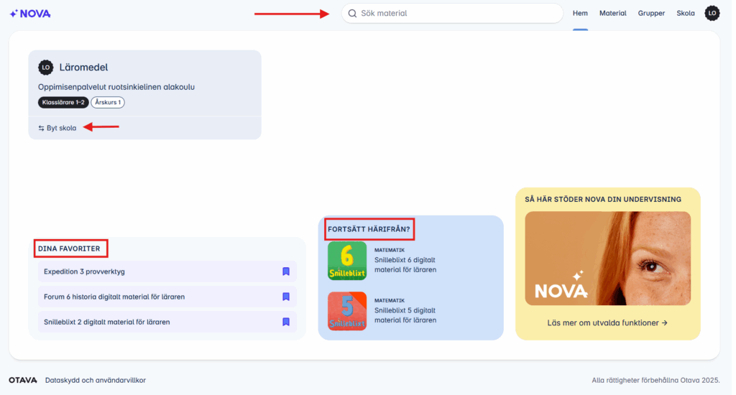Toggle bookmark for Snilleblixt 2 material
This screenshot has height=395, width=736.
click(286, 322)
